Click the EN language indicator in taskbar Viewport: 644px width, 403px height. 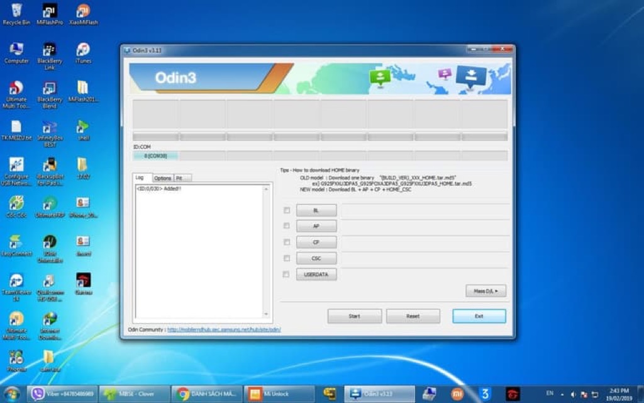[550, 393]
